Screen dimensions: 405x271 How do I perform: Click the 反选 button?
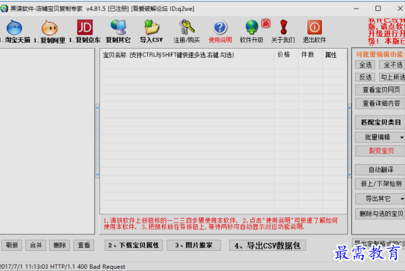click(x=365, y=77)
